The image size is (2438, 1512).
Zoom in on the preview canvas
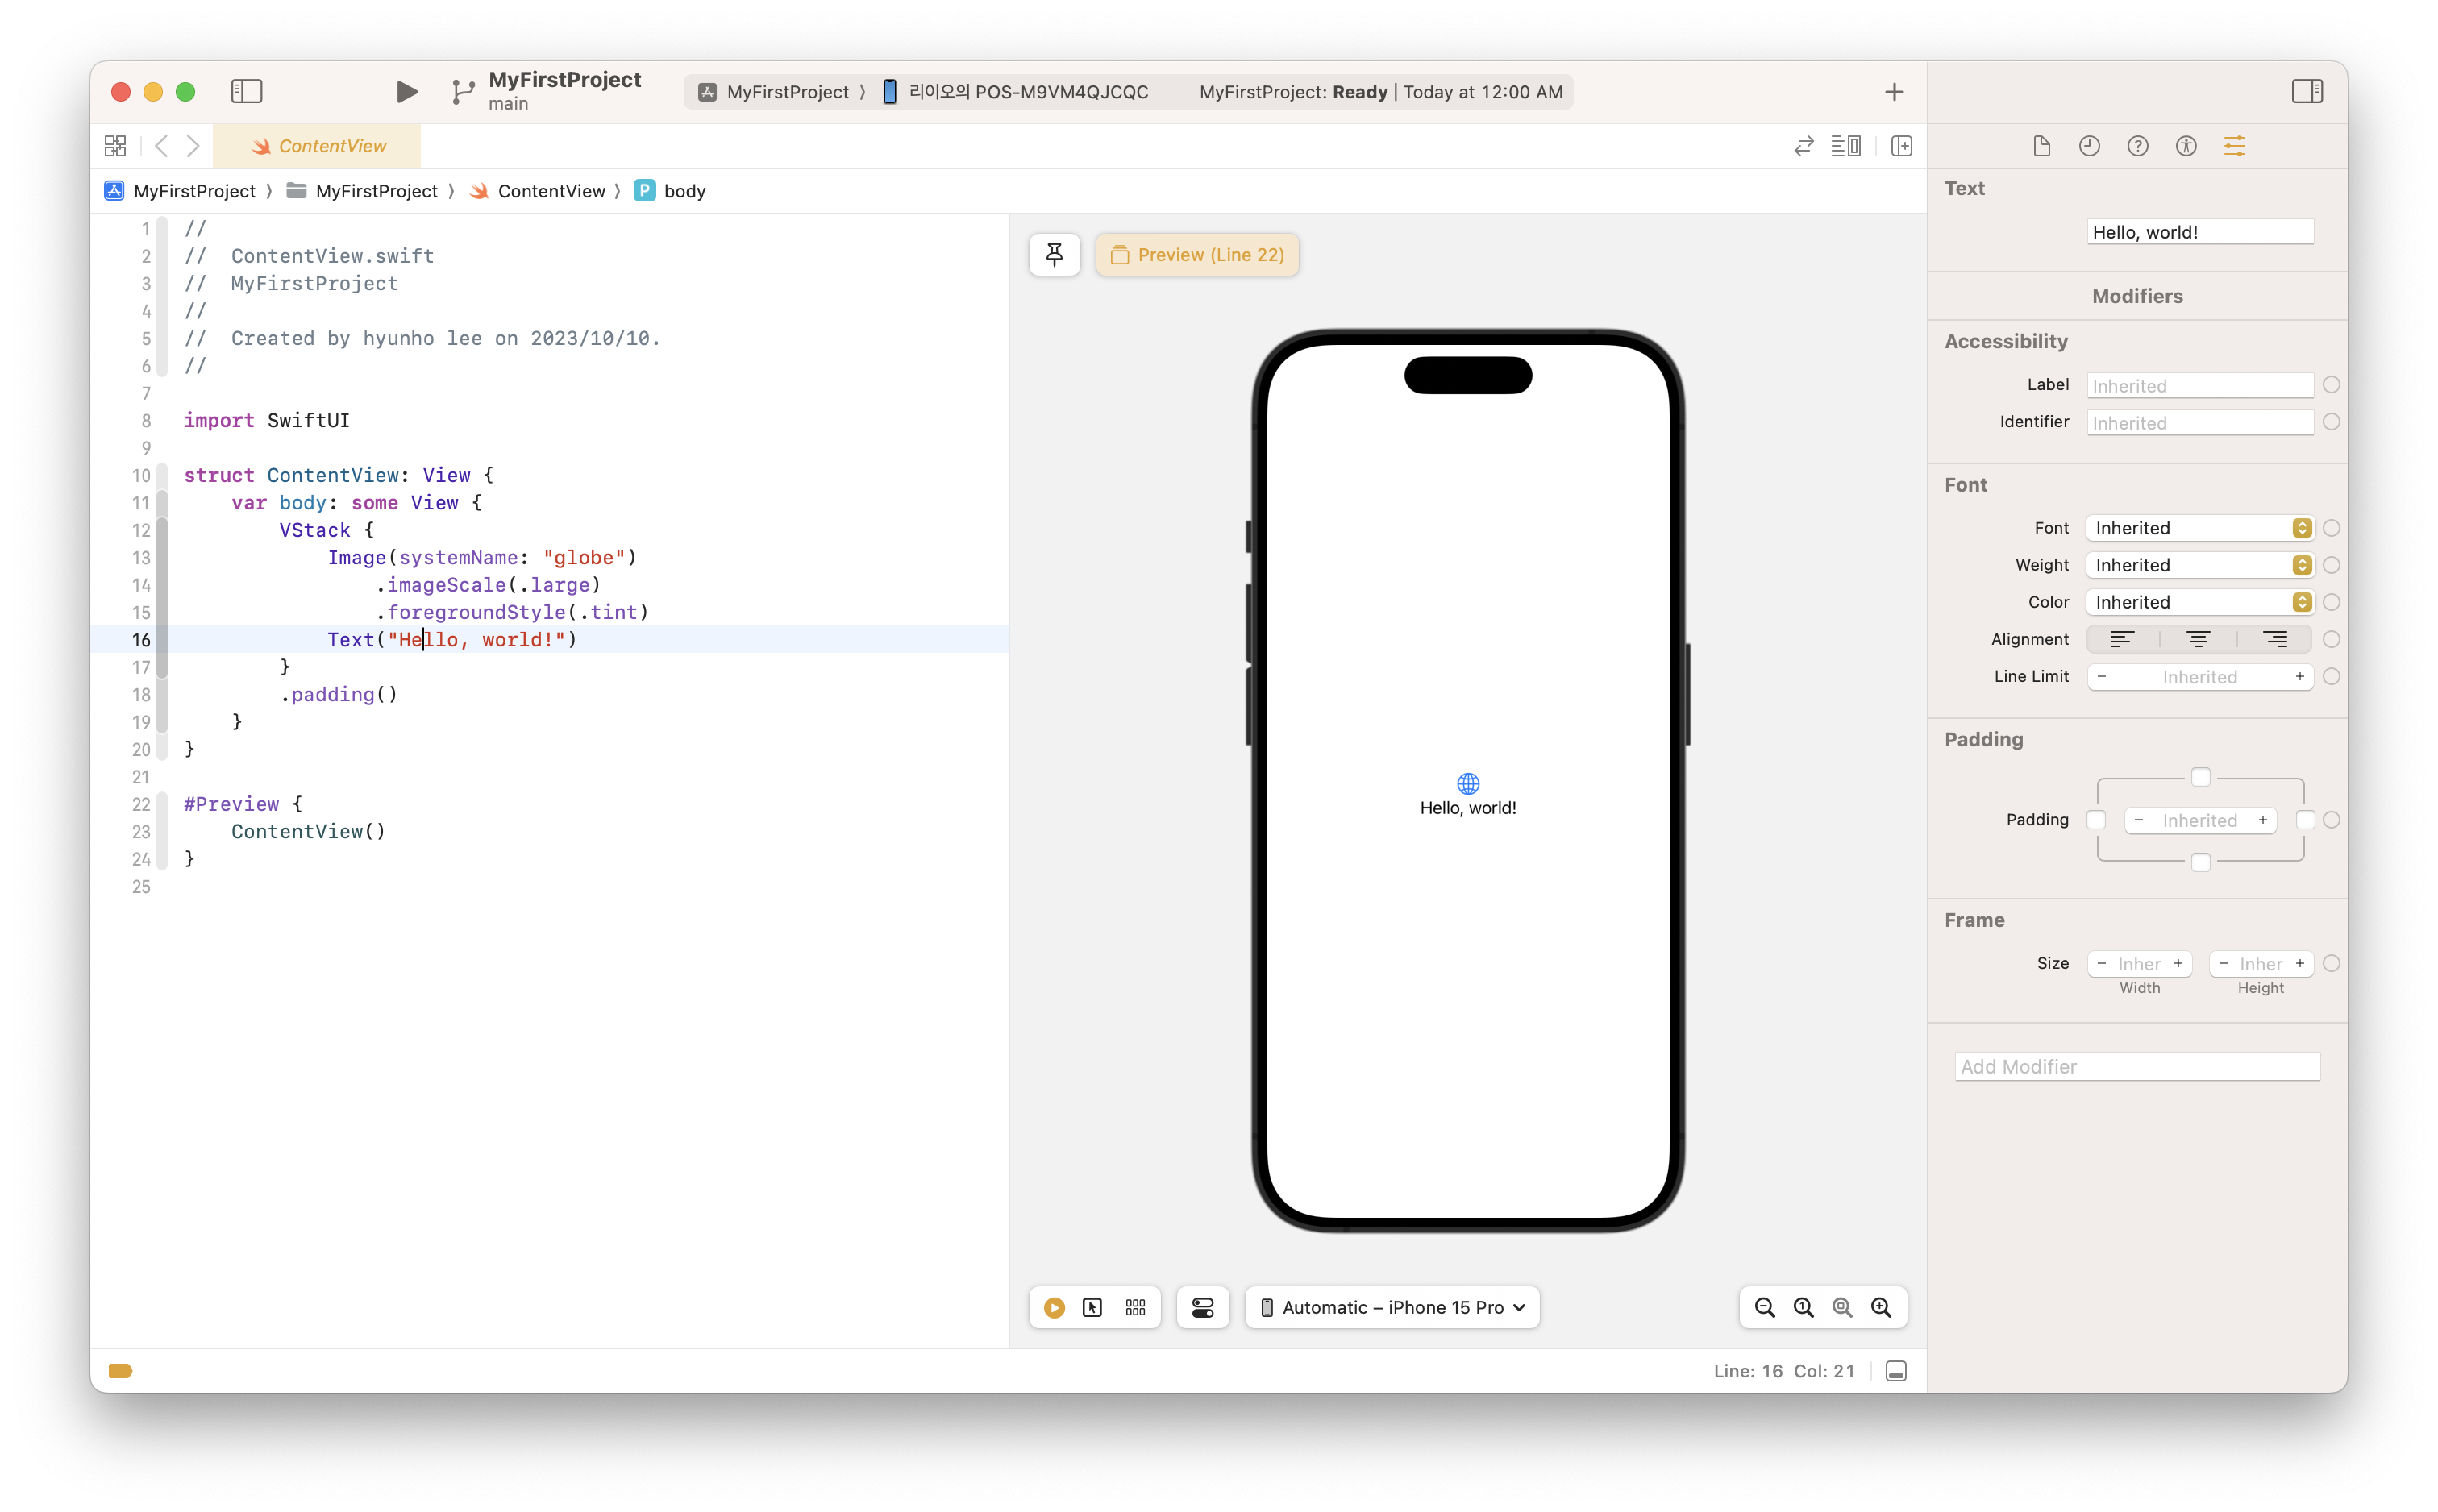(x=1881, y=1307)
